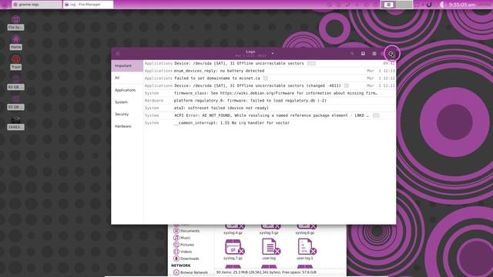Click the count badge on the ACPI Error row
The width and height of the screenshot is (493, 277).
click(376, 115)
